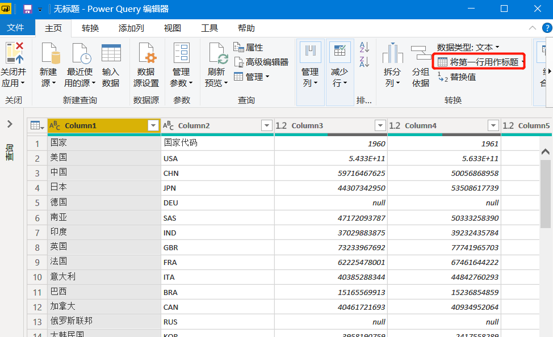Click 将第一行用作标题 button
The image size is (553, 337).
pyautogui.click(x=479, y=62)
